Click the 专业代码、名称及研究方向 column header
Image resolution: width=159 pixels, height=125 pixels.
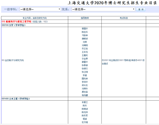point(35,18)
